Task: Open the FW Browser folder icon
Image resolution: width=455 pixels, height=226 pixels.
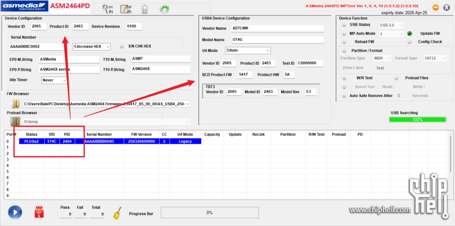Action: [15, 104]
